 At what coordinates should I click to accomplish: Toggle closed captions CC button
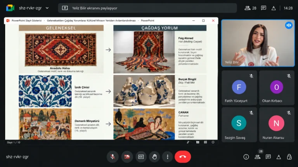pyautogui.click(x=141, y=157)
